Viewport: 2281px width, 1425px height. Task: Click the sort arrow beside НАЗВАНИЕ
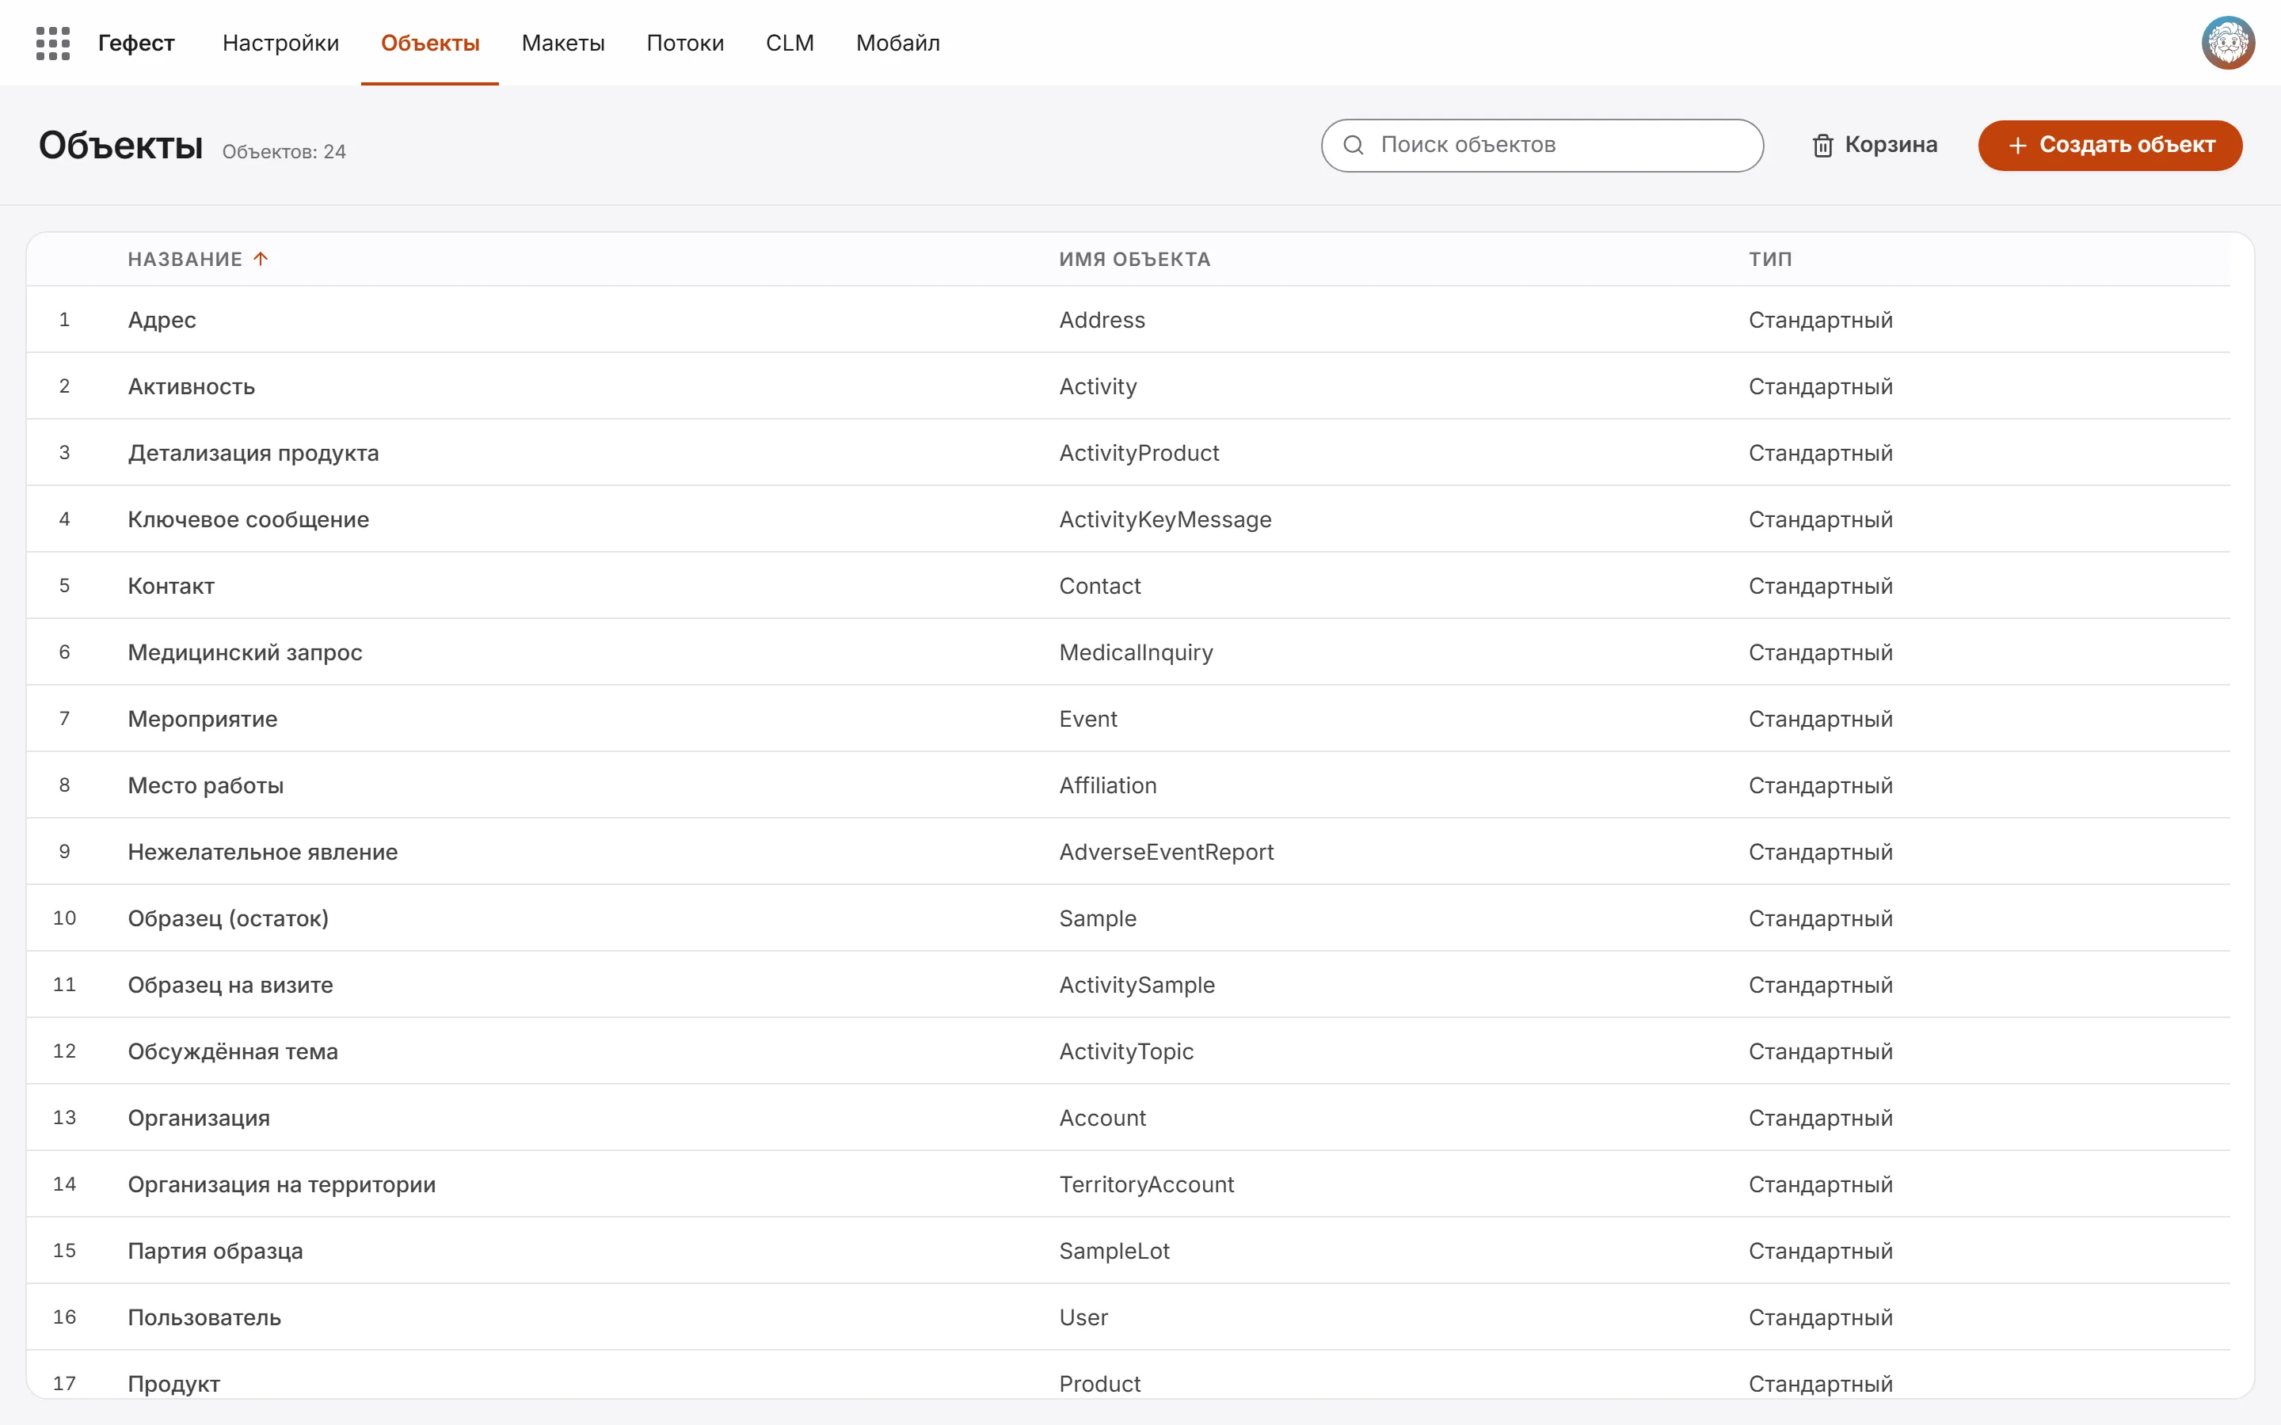[261, 258]
